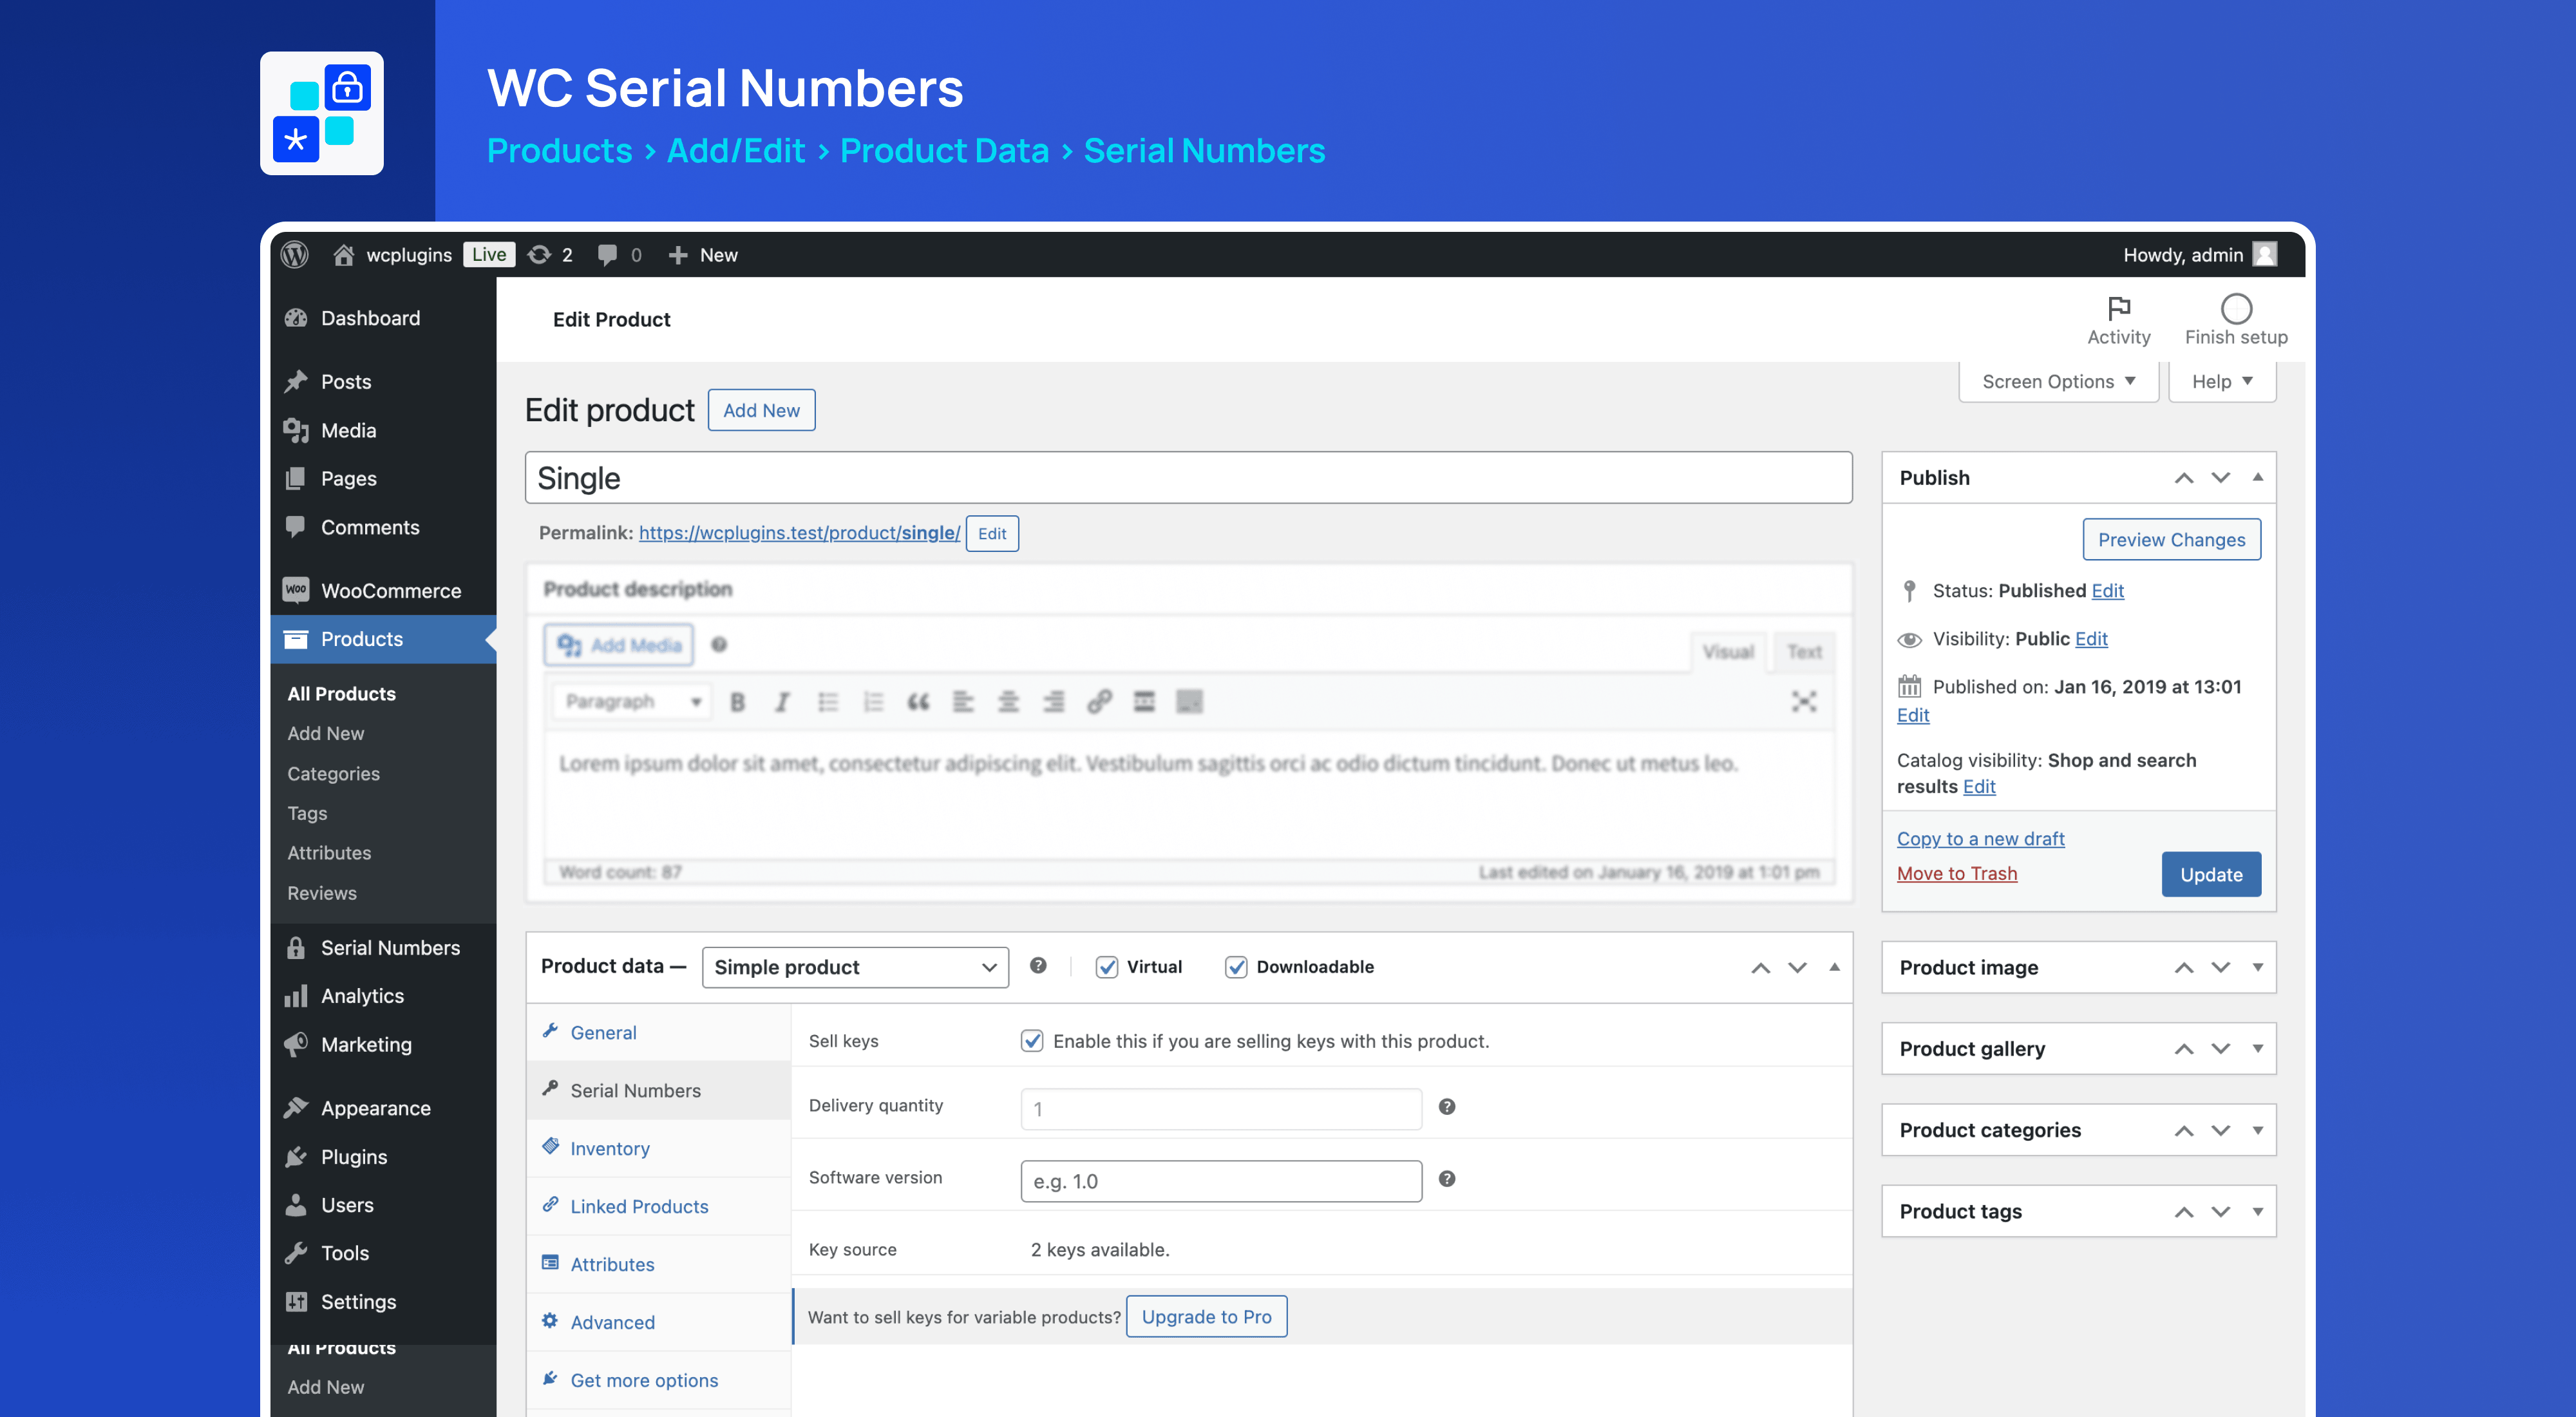Click the Upgrade to Pro button
The height and width of the screenshot is (1417, 2576).
click(1207, 1317)
